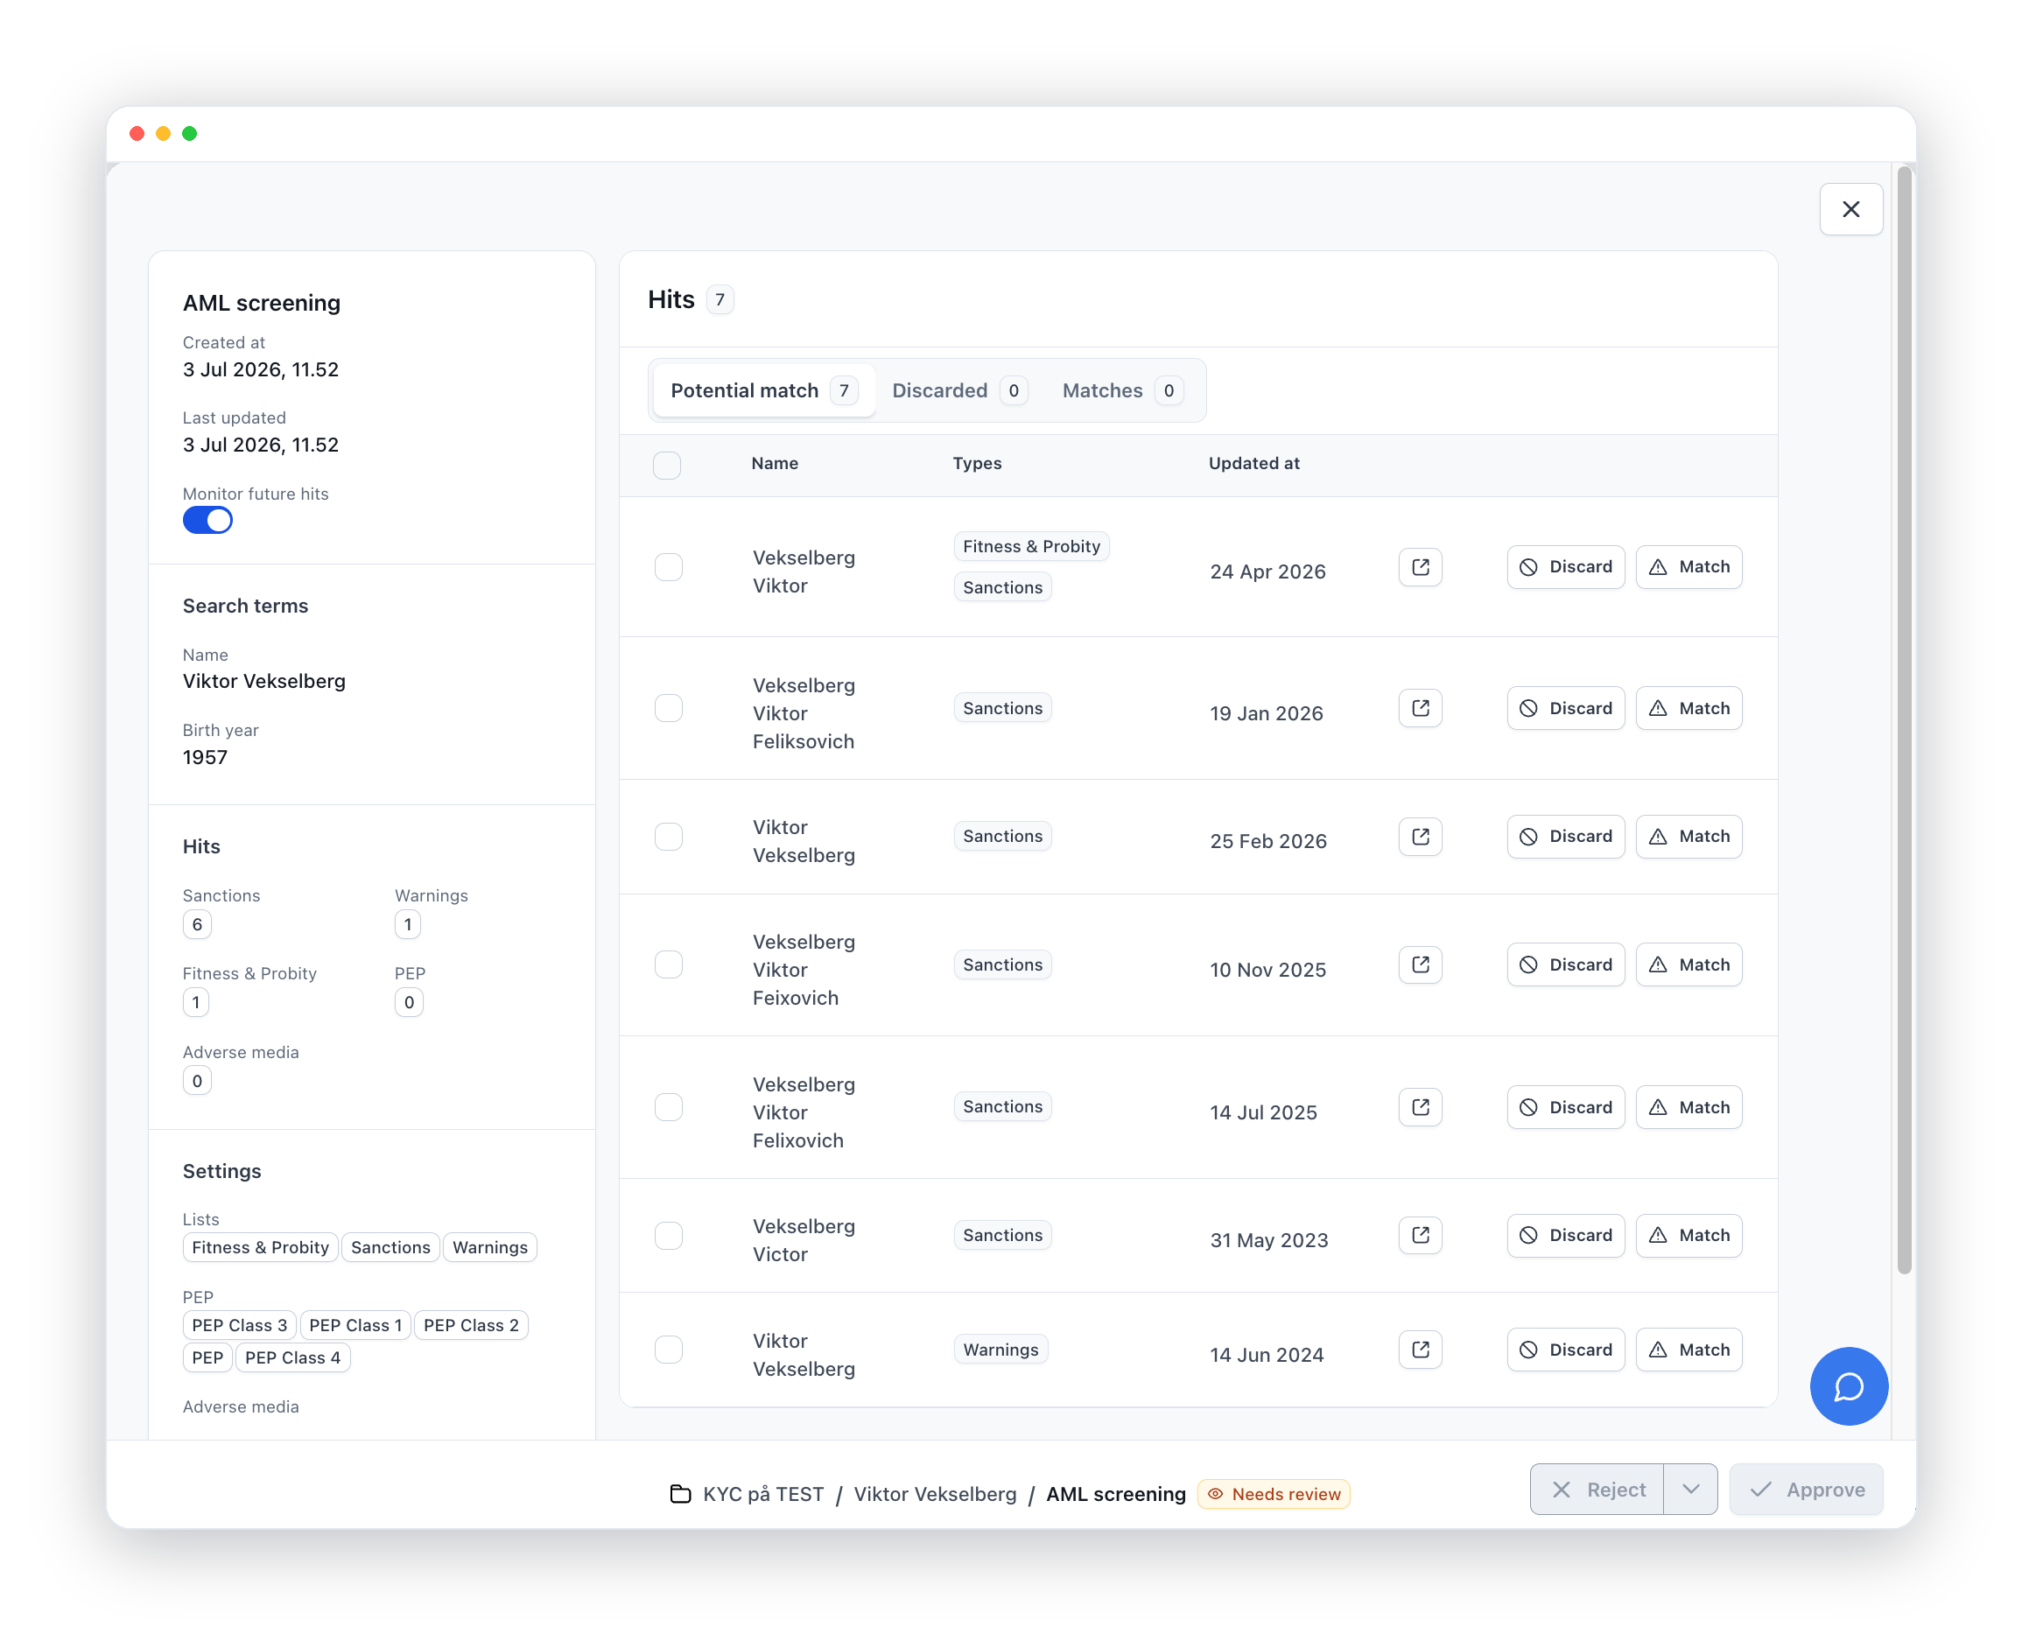Viewport: 2022px width, 1634px height.
Task: Click the Hits total badge showing 7
Action: coord(720,299)
